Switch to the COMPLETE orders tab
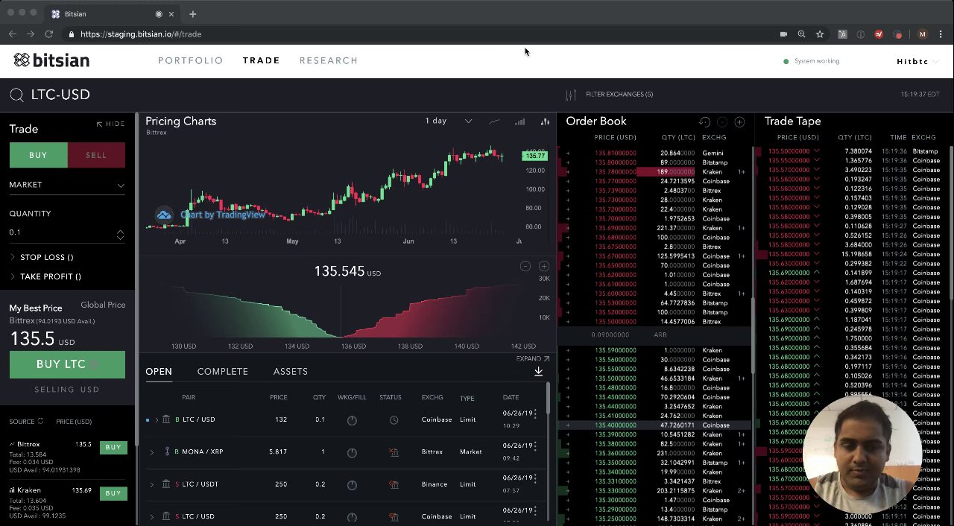The image size is (954, 526). point(223,371)
